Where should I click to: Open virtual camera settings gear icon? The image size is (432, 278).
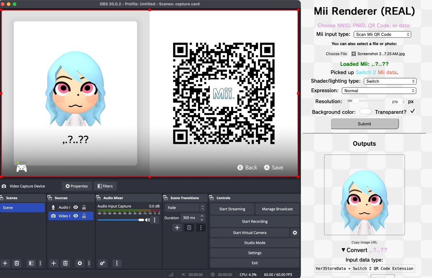[295, 233]
